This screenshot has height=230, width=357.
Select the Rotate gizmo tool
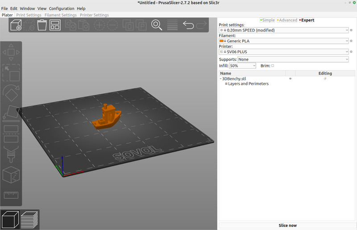point(11,93)
